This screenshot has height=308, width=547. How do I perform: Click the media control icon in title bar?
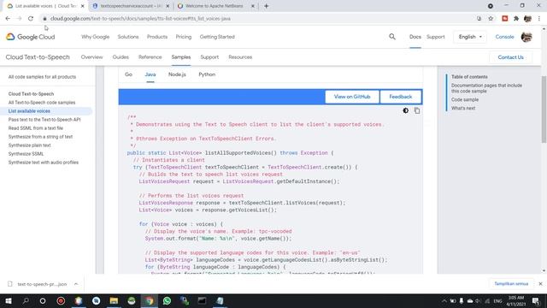[490, 6]
